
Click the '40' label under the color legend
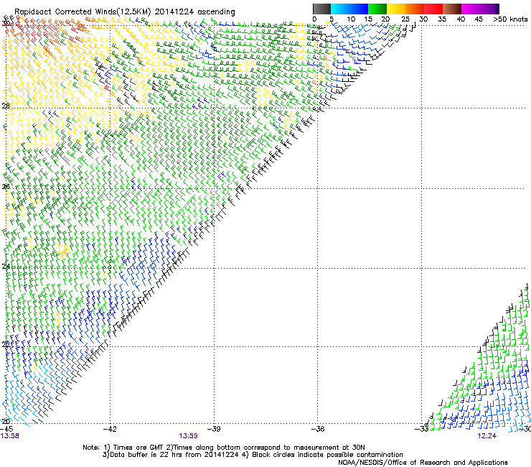click(461, 19)
